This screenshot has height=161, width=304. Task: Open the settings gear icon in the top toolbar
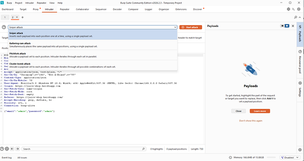[299, 9]
